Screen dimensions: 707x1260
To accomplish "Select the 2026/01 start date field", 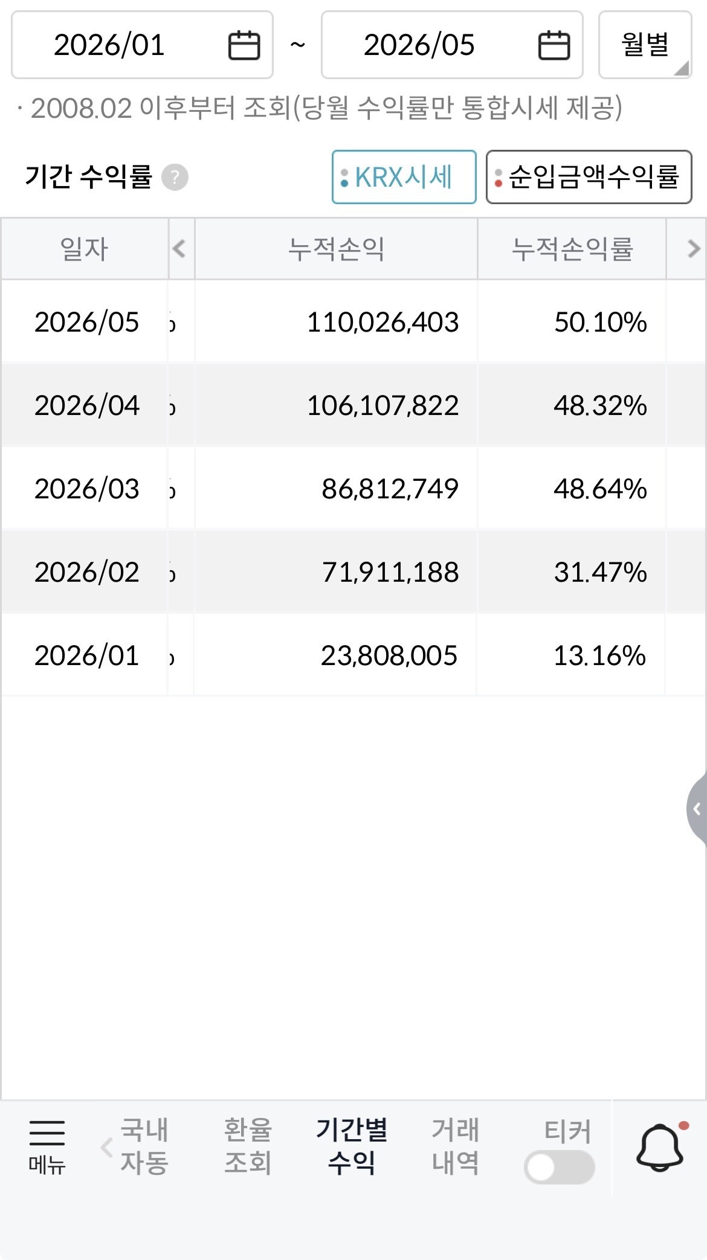I will tap(142, 45).
